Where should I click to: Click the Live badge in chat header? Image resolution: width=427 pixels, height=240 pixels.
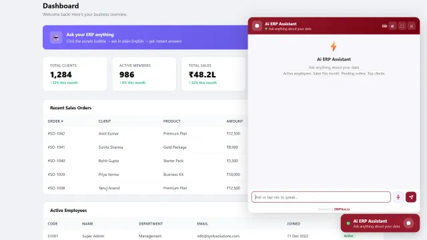click(x=384, y=26)
